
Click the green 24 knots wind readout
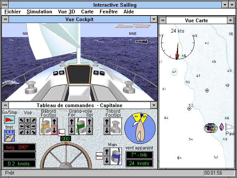[139, 163]
